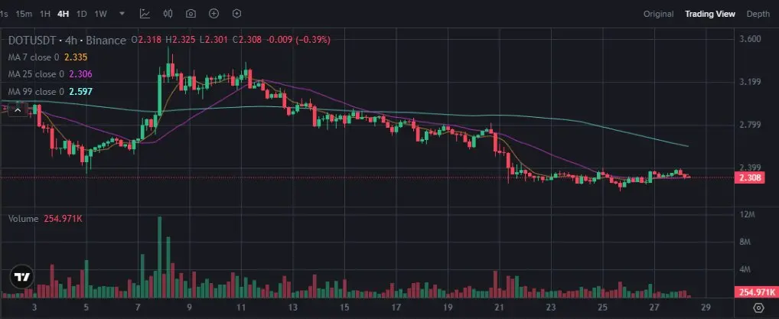
Task: Switch to Original chart tab
Action: 658,14
